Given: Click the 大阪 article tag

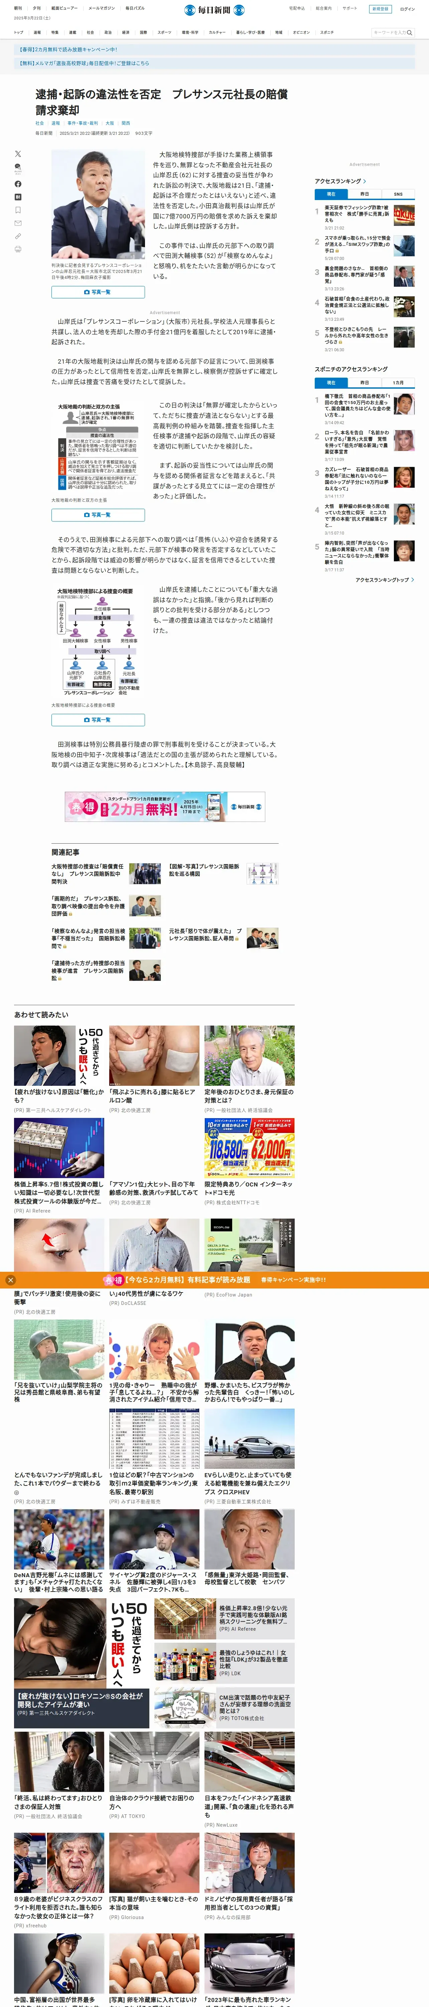Looking at the screenshot, I should point(110,123).
